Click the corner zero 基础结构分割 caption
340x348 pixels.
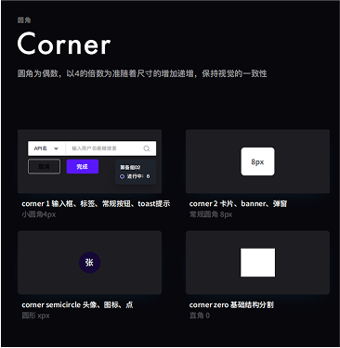(231, 304)
